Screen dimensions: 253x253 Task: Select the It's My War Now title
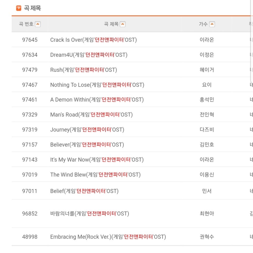pos(97,160)
